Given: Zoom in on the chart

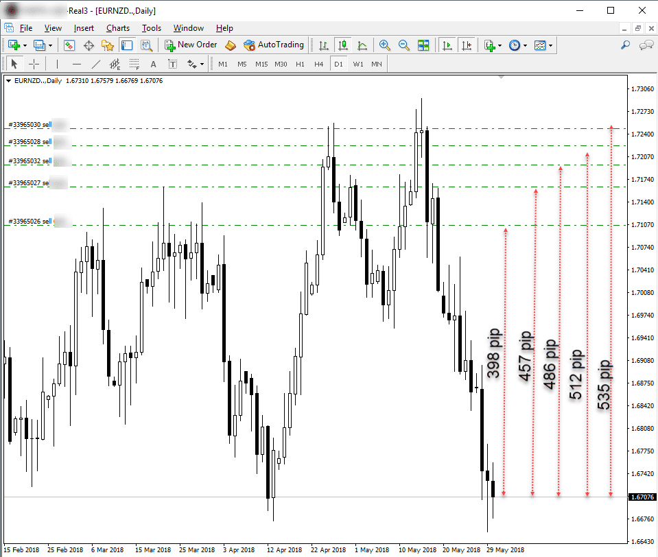Looking at the screenshot, I should [x=385, y=45].
